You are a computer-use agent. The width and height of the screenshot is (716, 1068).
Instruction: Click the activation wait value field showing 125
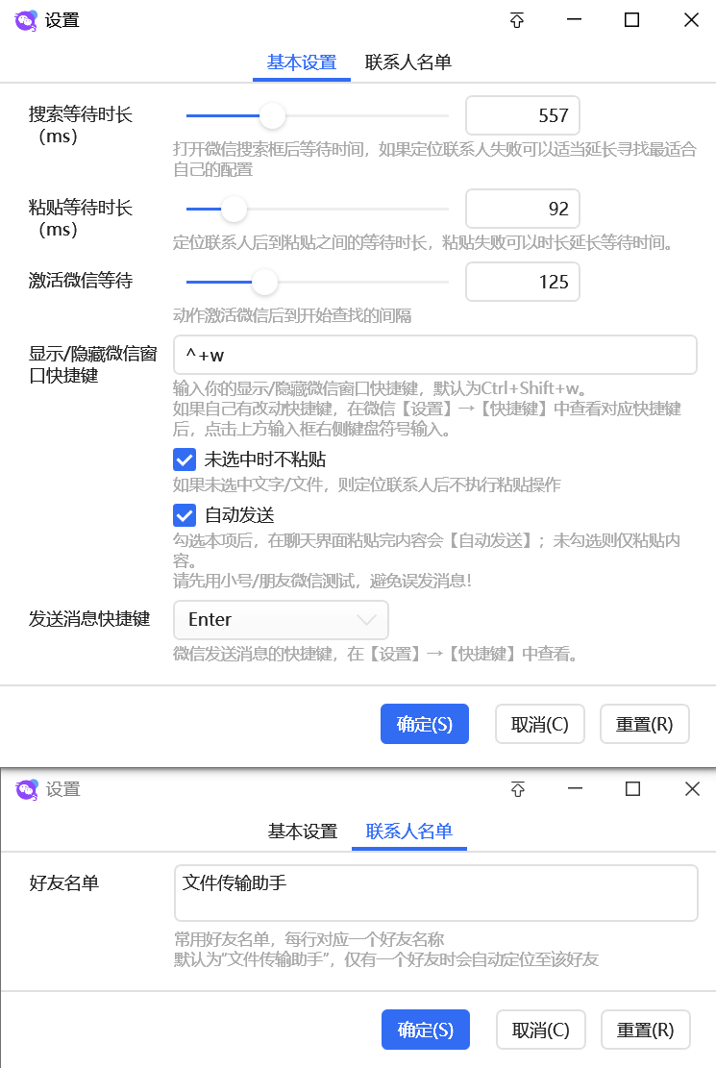[523, 282]
